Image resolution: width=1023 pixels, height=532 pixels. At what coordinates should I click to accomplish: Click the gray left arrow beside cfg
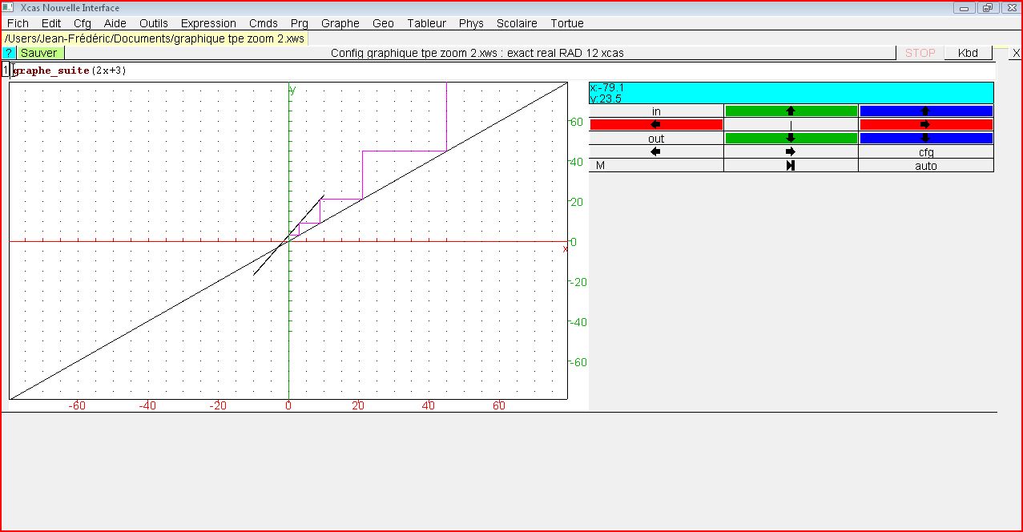click(656, 152)
